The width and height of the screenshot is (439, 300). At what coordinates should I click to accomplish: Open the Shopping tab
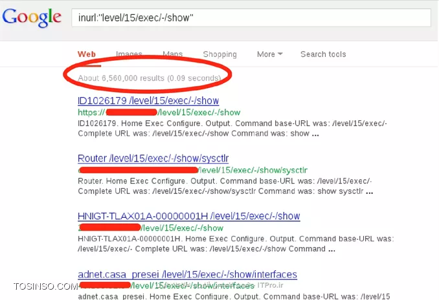pyautogui.click(x=219, y=54)
